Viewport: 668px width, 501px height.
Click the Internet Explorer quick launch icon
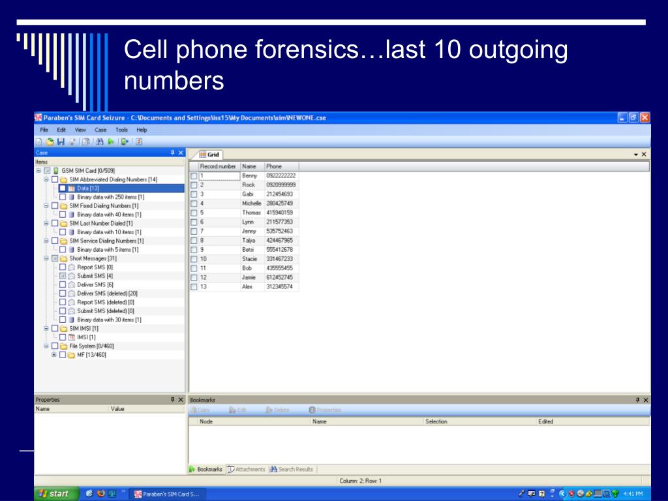click(x=89, y=493)
